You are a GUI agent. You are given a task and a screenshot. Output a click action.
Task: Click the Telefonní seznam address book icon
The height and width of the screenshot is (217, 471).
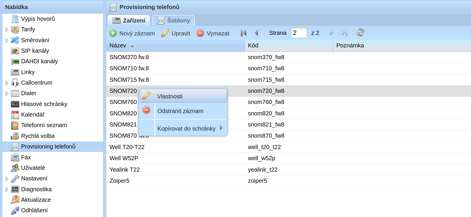15,125
